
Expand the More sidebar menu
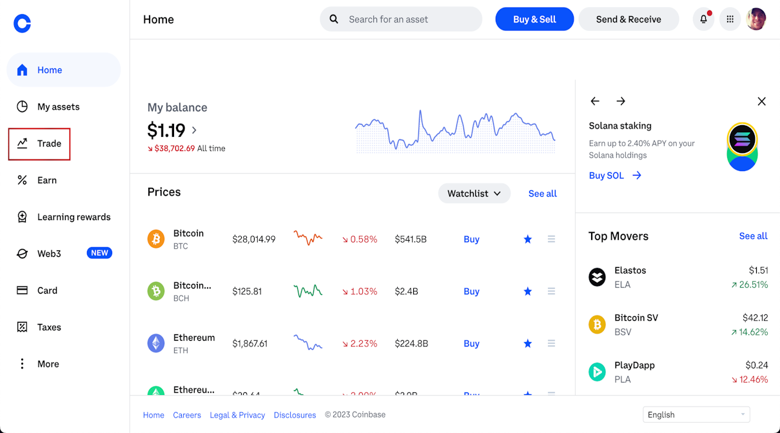click(x=64, y=364)
